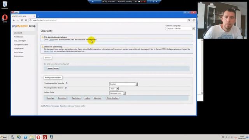Image resolution: width=249 pixels, height=140 pixels.
Task: Open the Zeilen Ende Windows dropdown
Action: click(x=117, y=93)
